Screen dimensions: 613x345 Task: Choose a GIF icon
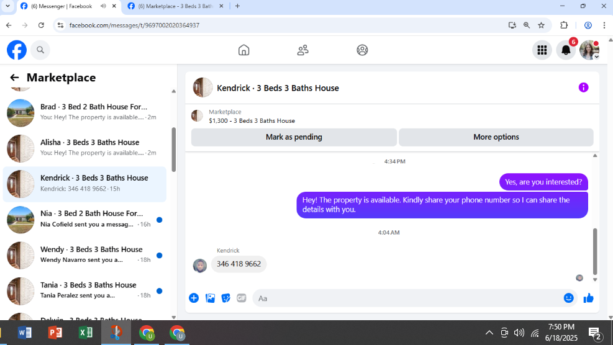pyautogui.click(x=242, y=298)
